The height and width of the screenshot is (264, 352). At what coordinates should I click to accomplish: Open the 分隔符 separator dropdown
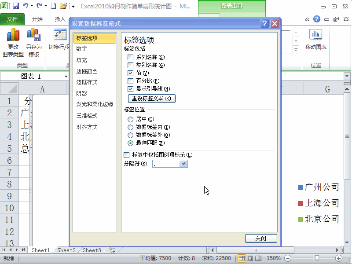click(184, 164)
